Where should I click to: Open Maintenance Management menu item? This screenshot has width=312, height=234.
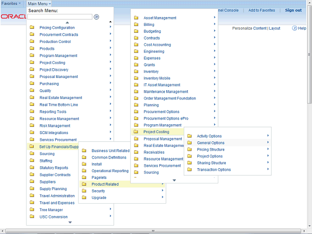click(166, 92)
